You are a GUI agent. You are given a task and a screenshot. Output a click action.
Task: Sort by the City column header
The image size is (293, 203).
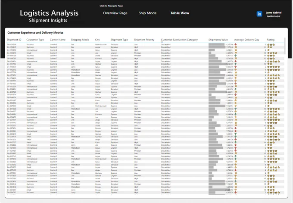click(97, 40)
